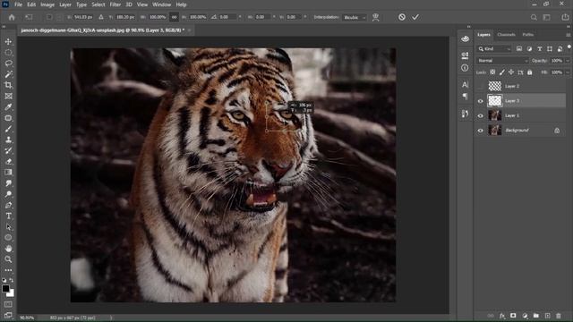Viewport: 573px width, 322px height.
Task: Select the Gradient tool
Action: pyautogui.click(x=8, y=173)
